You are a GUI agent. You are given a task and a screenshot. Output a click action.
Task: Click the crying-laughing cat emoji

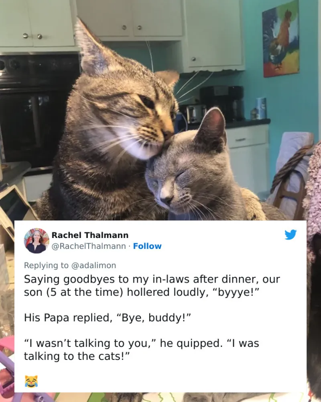click(x=31, y=381)
